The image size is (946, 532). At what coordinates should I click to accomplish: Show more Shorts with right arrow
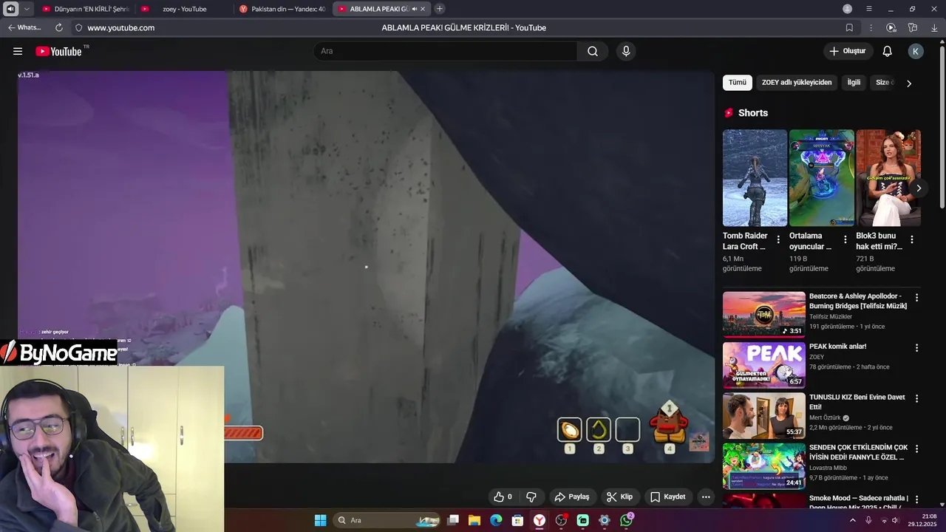tap(918, 188)
